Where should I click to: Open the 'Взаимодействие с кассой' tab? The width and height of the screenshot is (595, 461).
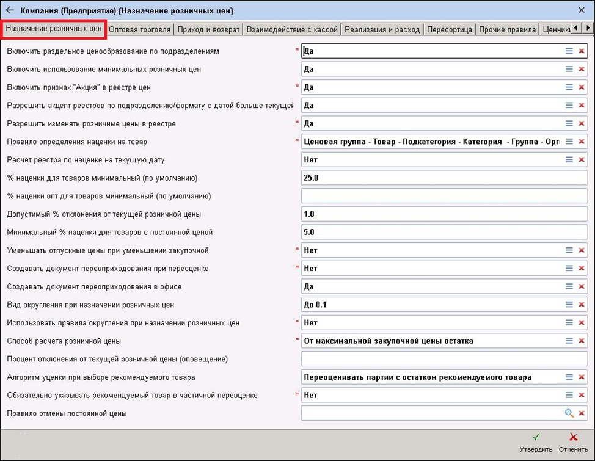click(292, 29)
